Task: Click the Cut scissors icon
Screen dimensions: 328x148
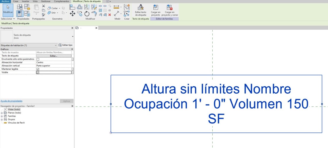Action: (43, 6)
